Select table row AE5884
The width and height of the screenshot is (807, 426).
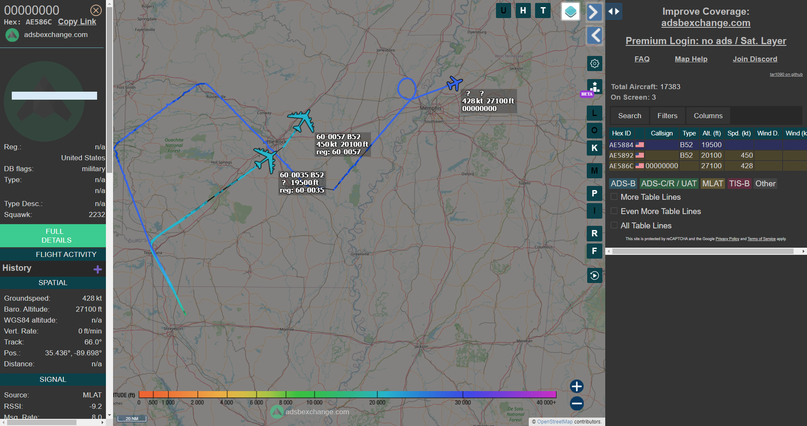[708, 145]
